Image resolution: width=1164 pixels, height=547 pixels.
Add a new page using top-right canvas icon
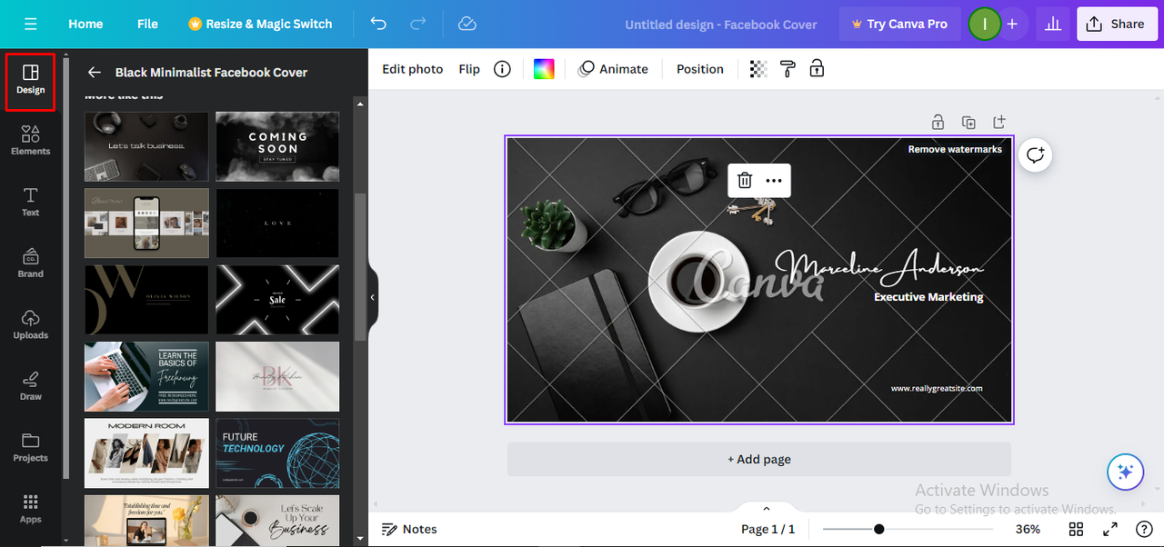999,122
